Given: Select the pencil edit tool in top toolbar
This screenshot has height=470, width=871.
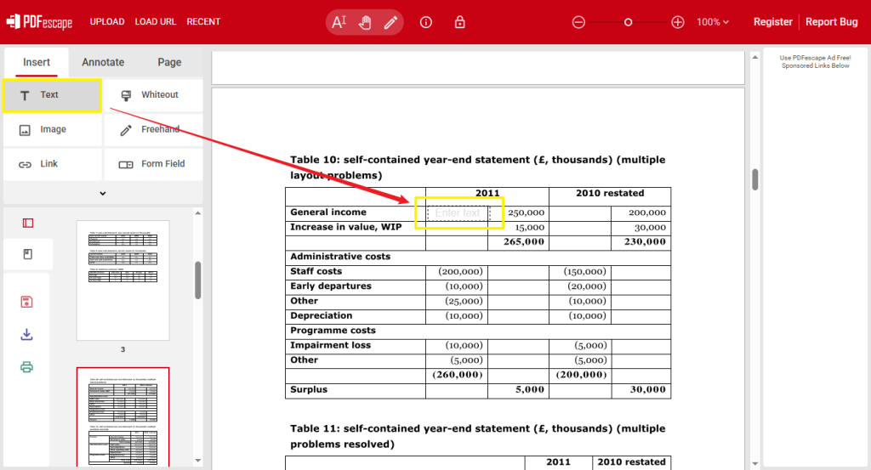Looking at the screenshot, I should 390,22.
